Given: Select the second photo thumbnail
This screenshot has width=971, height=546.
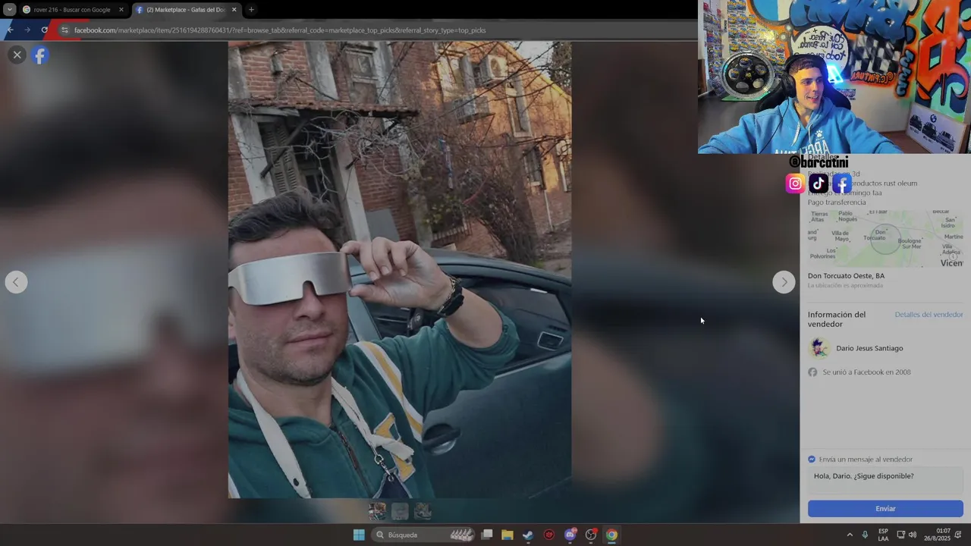Looking at the screenshot, I should click(x=400, y=511).
